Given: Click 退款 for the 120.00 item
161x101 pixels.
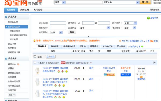Looking at the screenshot, I should point(91,79).
